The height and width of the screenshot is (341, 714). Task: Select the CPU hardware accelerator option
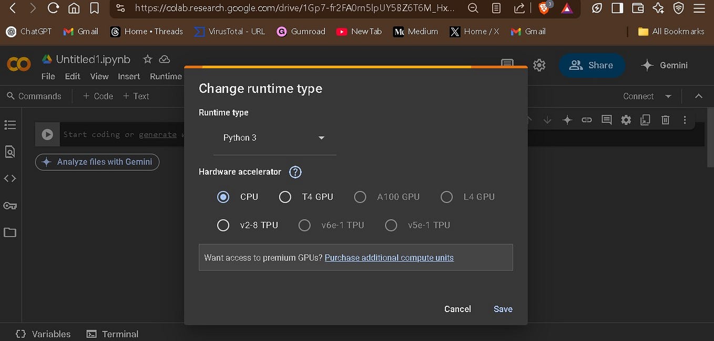223,197
